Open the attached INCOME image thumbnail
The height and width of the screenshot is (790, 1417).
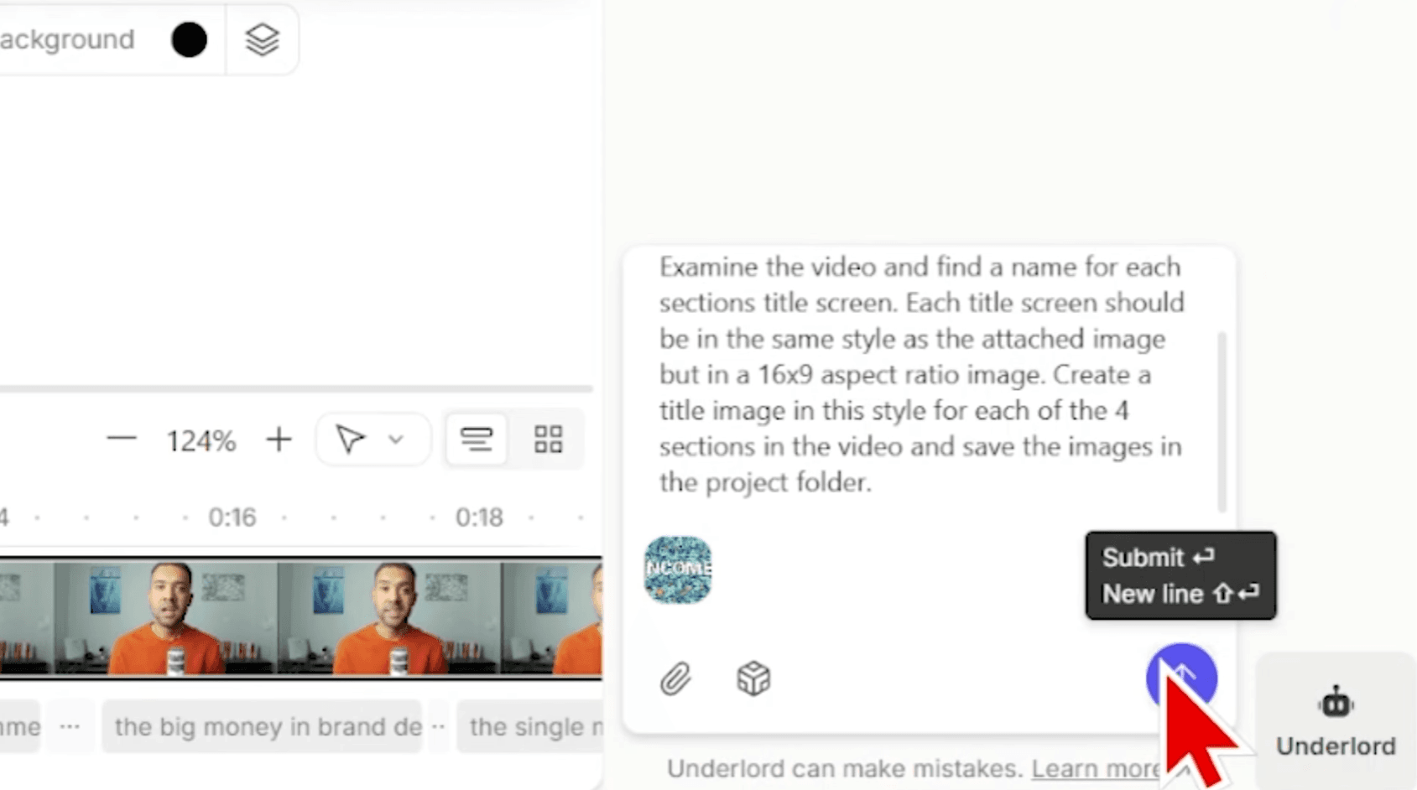pyautogui.click(x=678, y=570)
